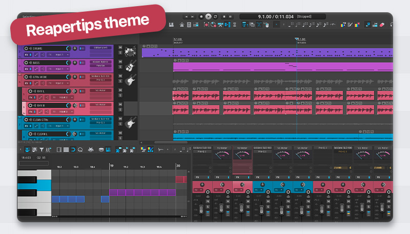
Task: Click the calculator-style icon in main toolbar
Action: pyautogui.click(x=189, y=25)
